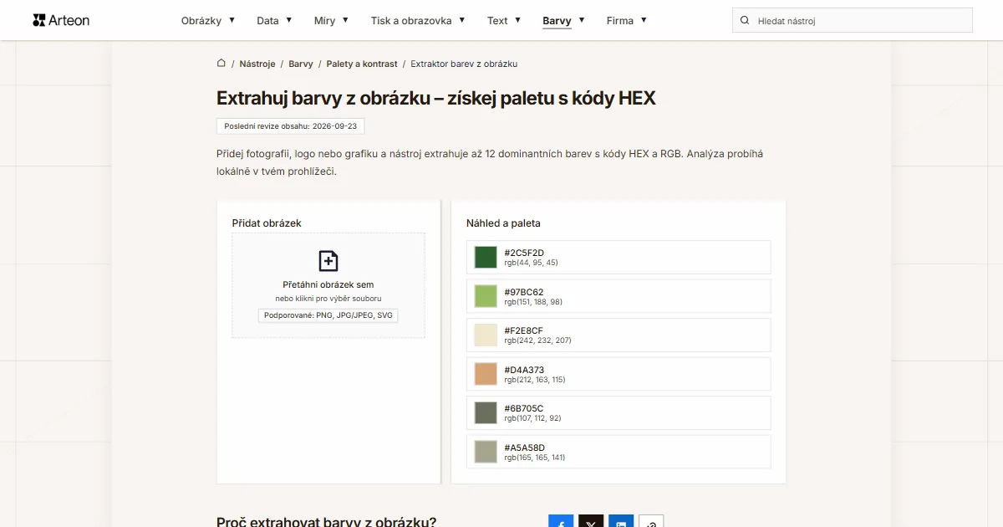Click the Náhled a paleta heading
1003x527 pixels.
503,223
